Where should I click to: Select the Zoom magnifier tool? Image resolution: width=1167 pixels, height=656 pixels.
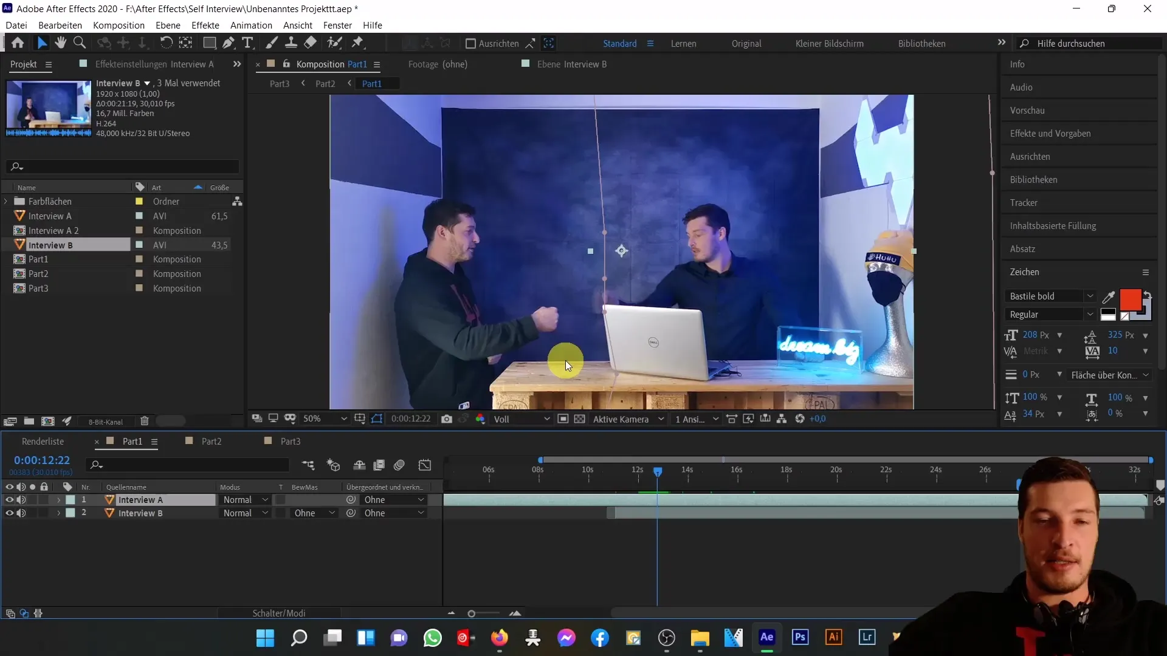tap(80, 43)
